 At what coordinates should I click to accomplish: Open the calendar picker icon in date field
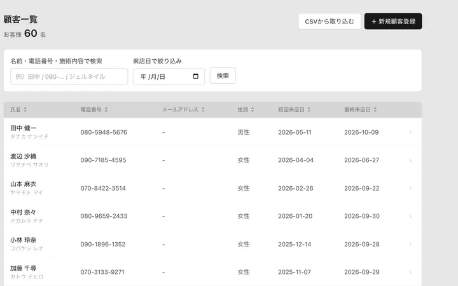click(x=196, y=76)
